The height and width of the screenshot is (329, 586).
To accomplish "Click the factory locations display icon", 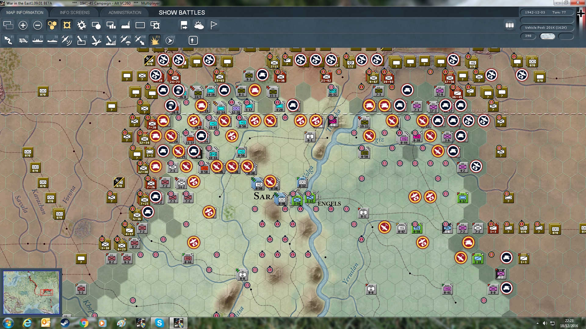I will [125, 25].
